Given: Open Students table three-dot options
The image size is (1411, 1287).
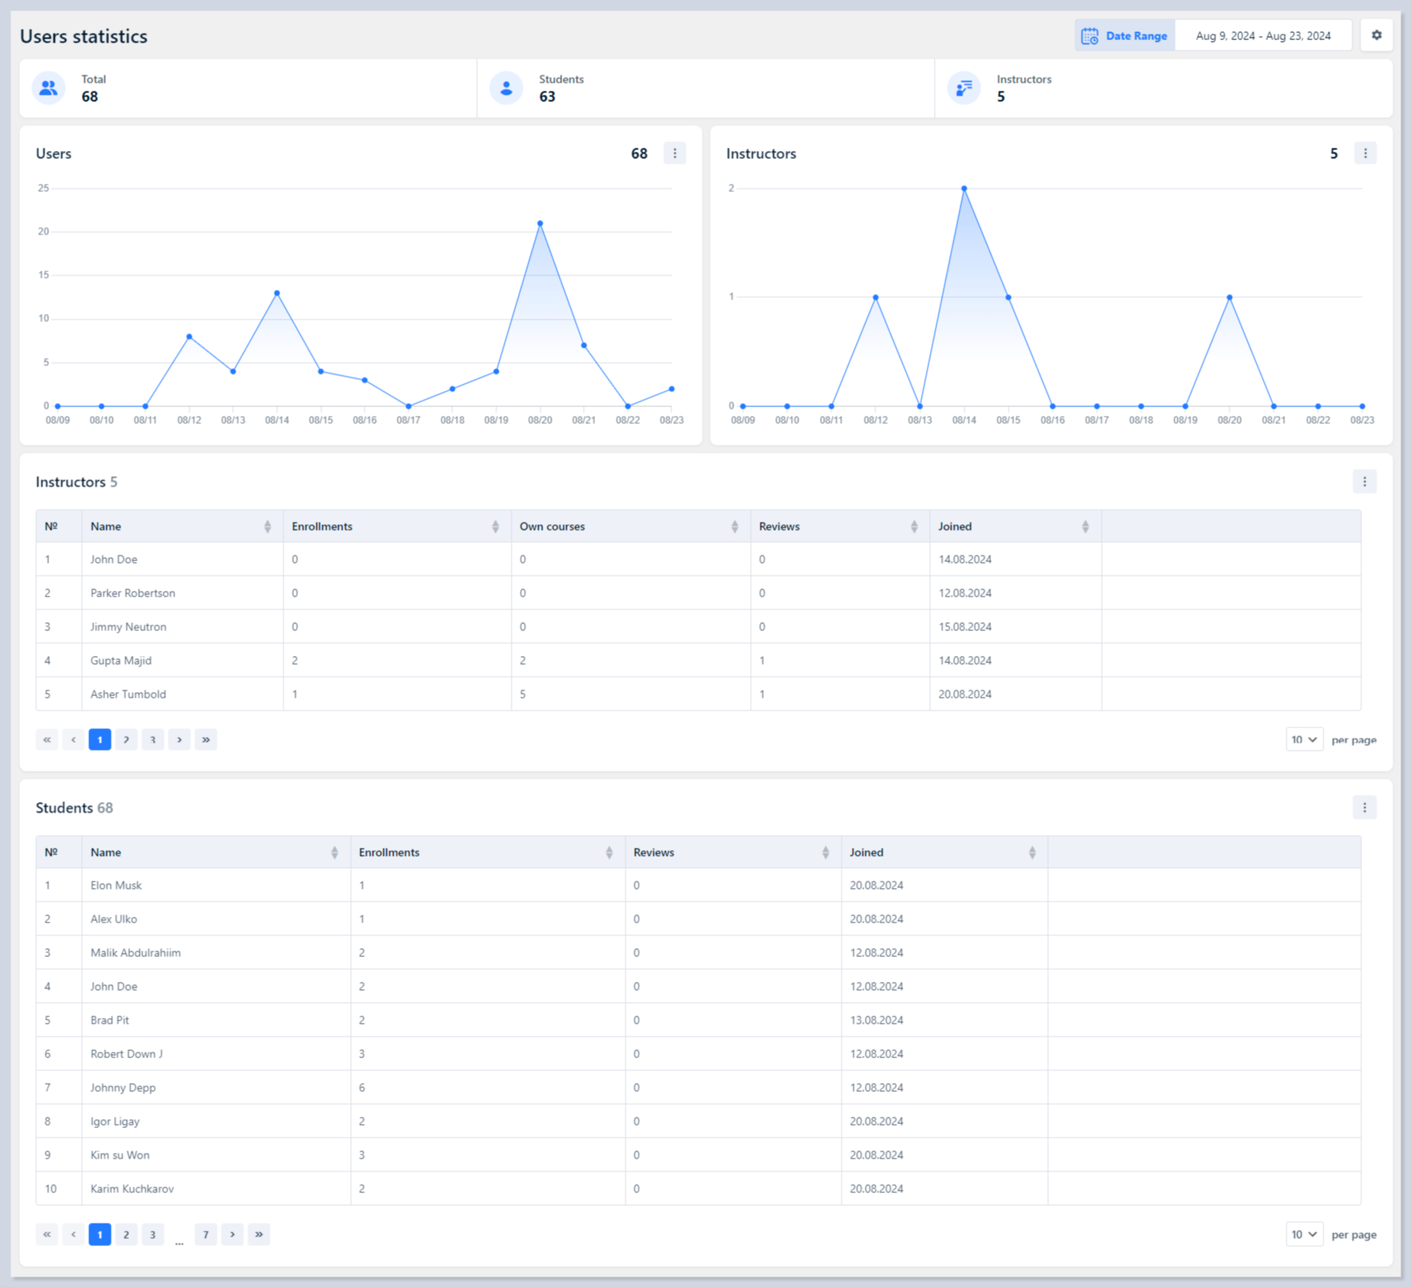Looking at the screenshot, I should [1364, 808].
